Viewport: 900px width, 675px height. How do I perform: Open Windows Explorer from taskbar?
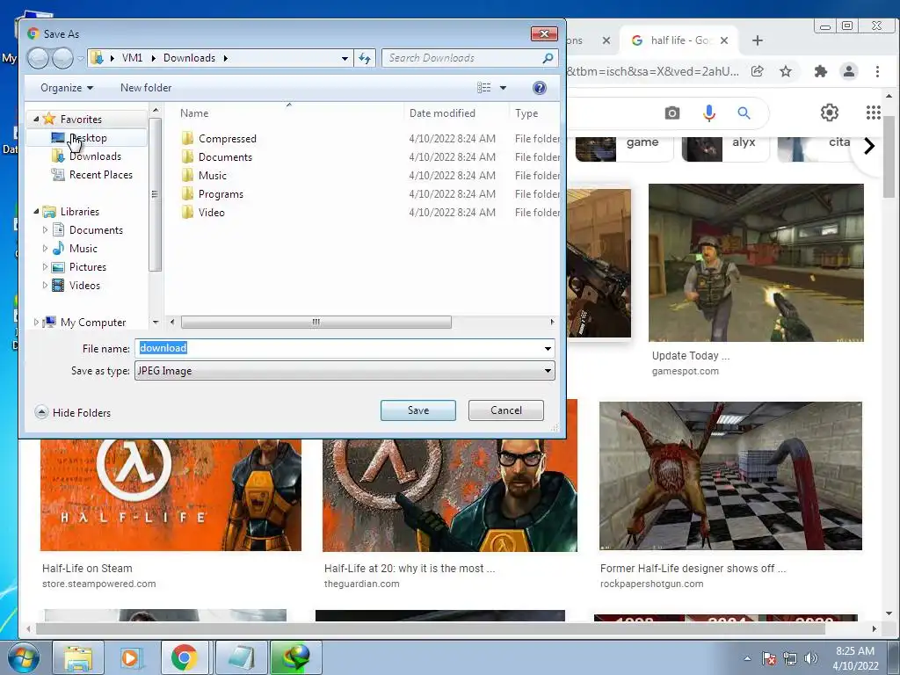[x=78, y=657]
